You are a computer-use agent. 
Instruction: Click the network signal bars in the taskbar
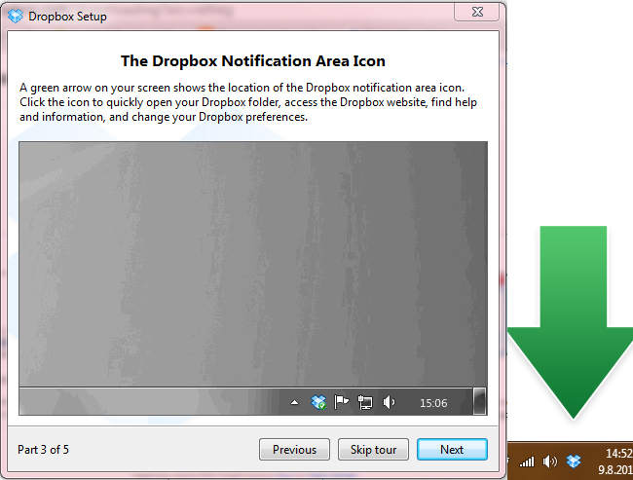(x=526, y=461)
